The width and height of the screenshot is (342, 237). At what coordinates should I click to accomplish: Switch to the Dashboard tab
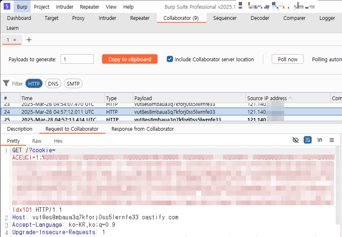tap(19, 18)
